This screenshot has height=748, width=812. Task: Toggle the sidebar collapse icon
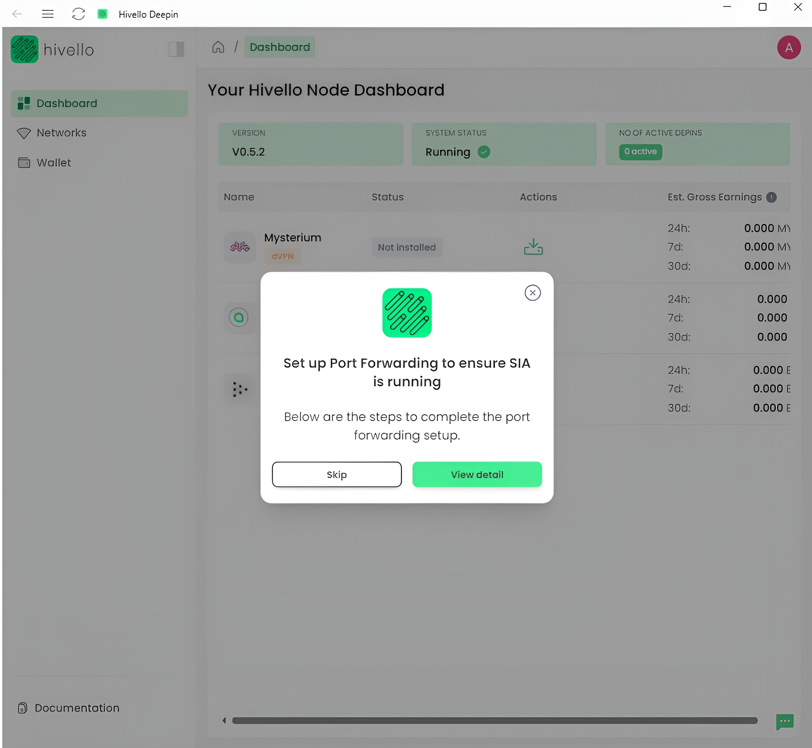[177, 49]
